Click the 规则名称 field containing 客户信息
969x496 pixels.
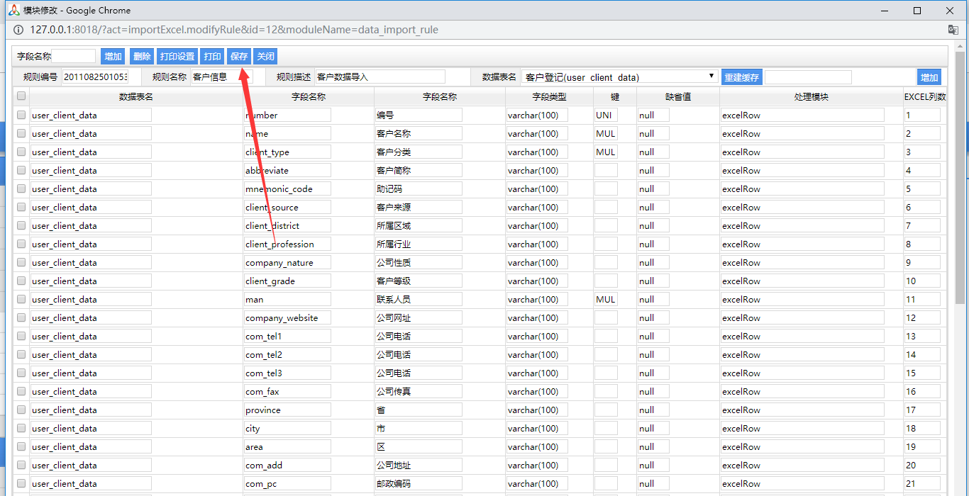[x=221, y=77]
